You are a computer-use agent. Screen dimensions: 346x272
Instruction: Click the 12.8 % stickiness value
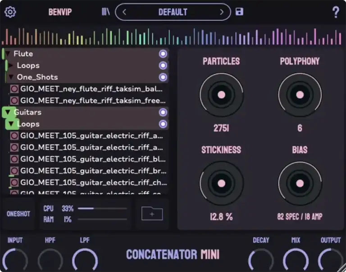pyautogui.click(x=221, y=217)
